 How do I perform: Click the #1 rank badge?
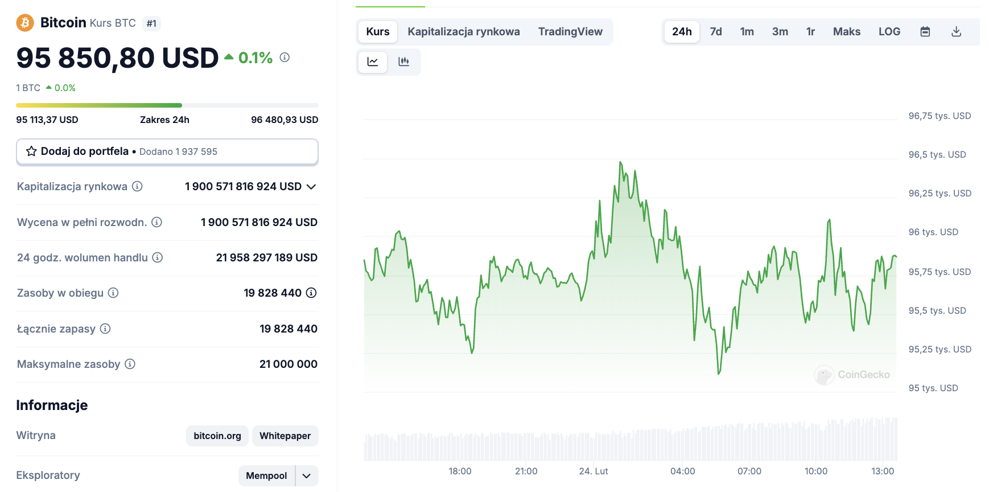click(x=151, y=23)
